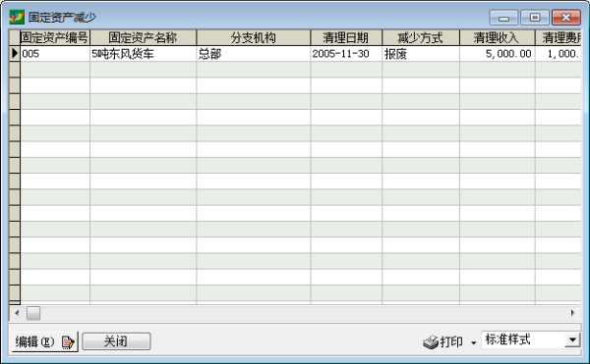Screen dimensions: 590x364
Task: Click the horizontal scrollbar right arrow
Action: [572, 313]
